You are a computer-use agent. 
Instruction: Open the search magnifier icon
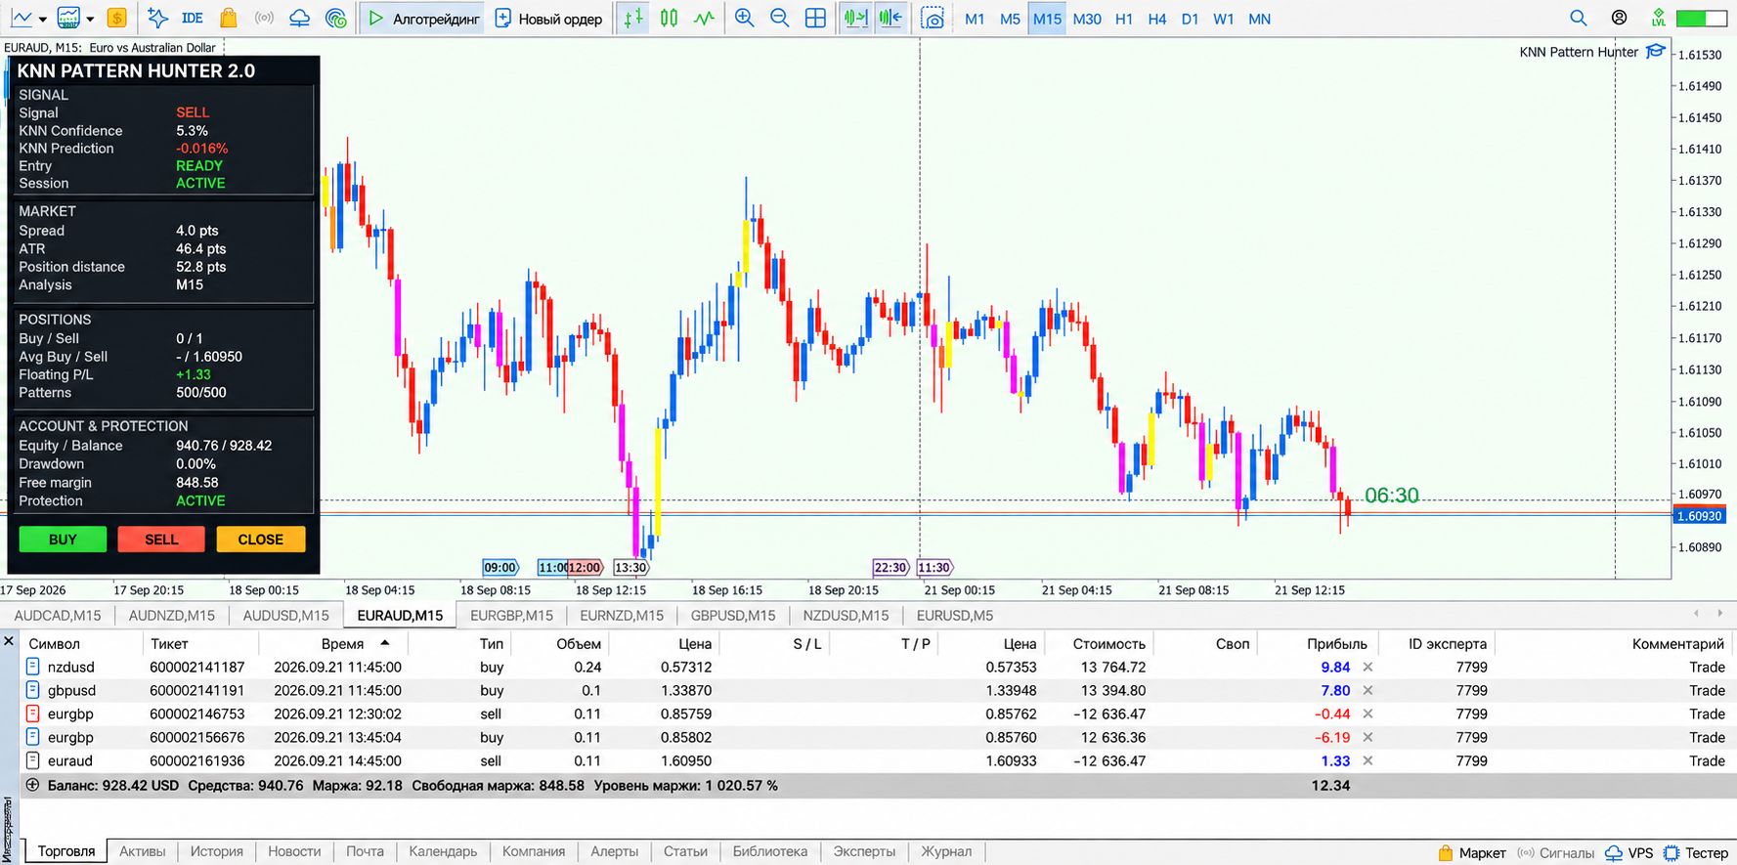(1578, 18)
